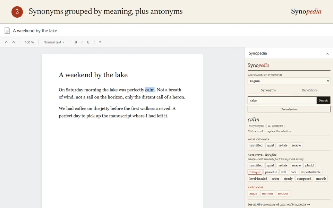Click the document title 'A weekend by the lake' in header
Screen dimensions: 333x208
[x=35, y=31]
